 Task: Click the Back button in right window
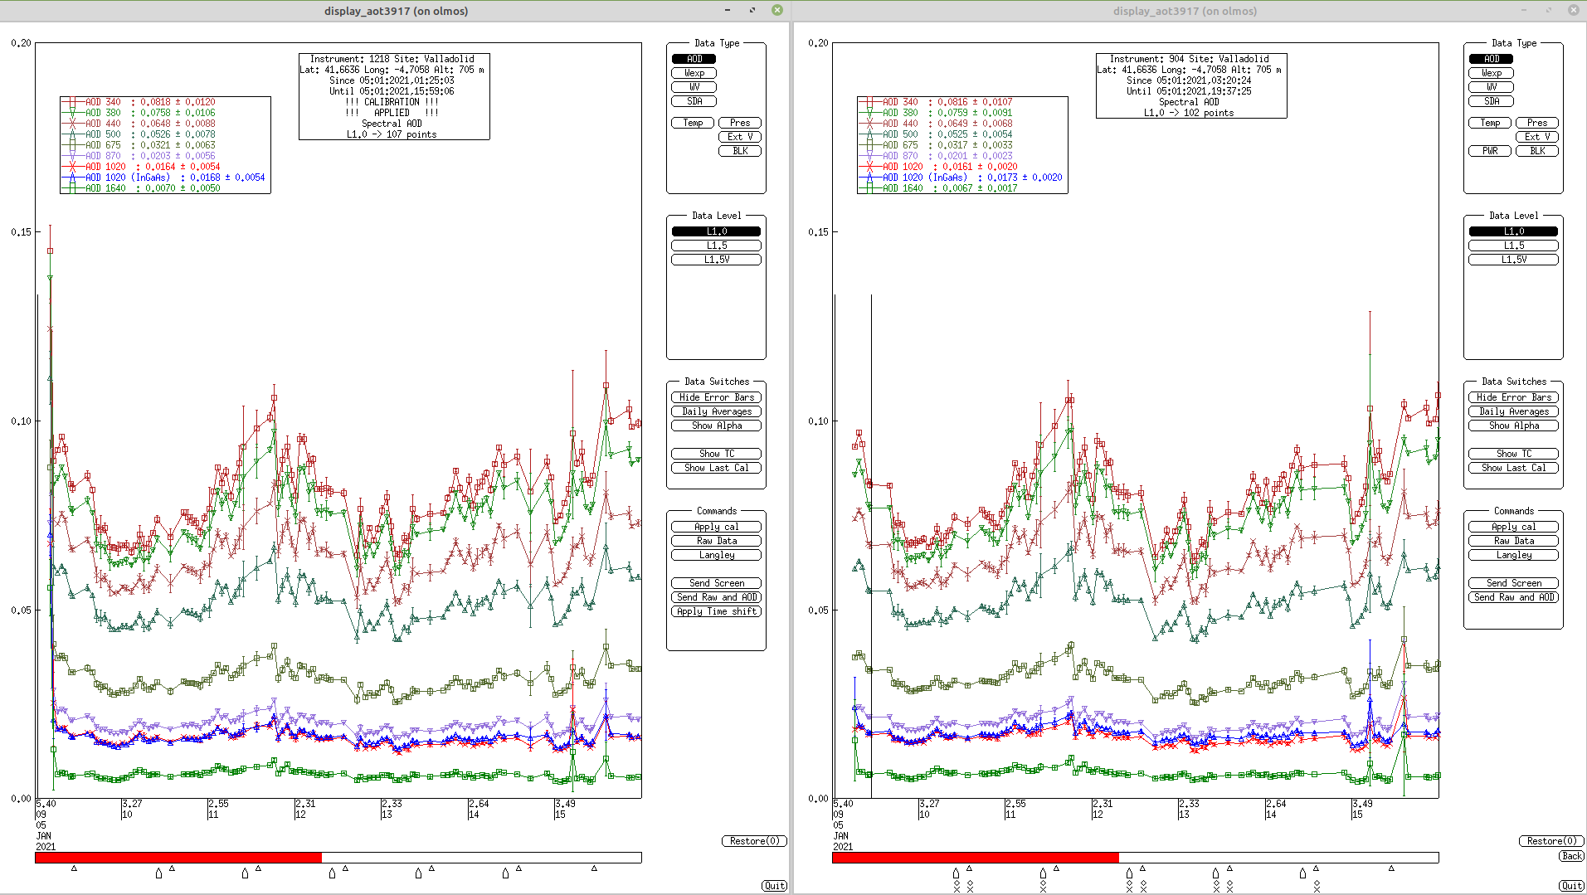1571,856
